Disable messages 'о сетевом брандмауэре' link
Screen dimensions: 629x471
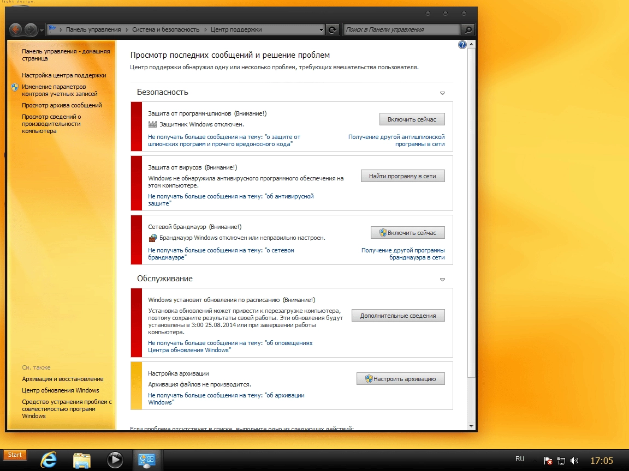point(221,254)
